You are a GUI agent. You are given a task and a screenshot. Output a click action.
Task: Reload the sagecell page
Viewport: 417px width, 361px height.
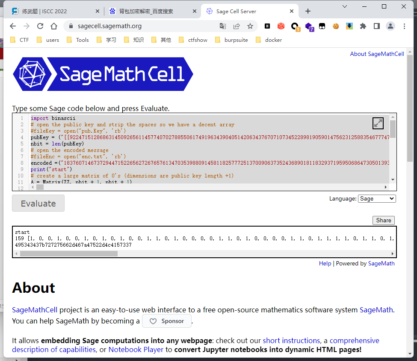tap(40, 26)
